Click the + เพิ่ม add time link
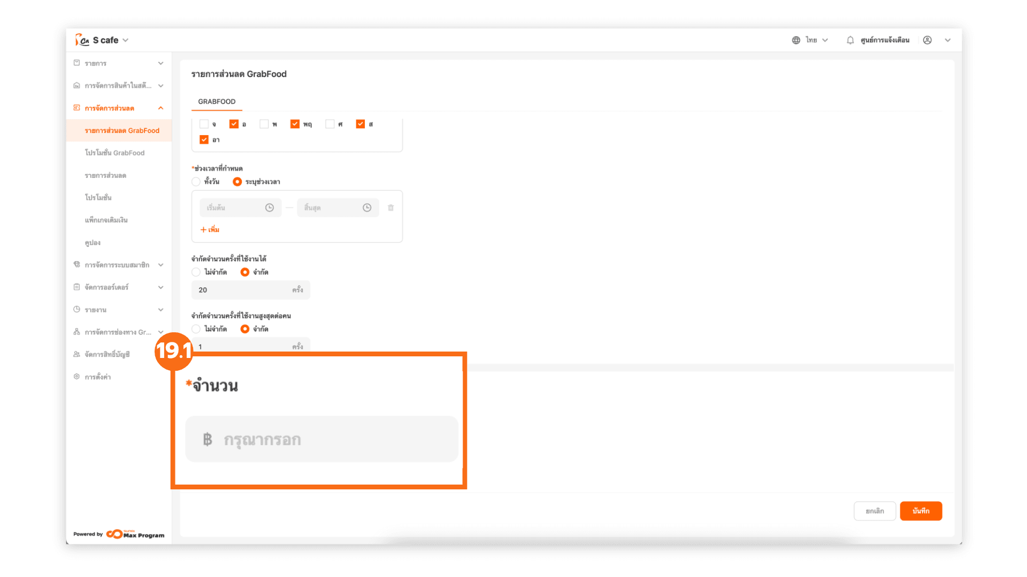Viewport: 1027px width, 577px height. coord(210,230)
